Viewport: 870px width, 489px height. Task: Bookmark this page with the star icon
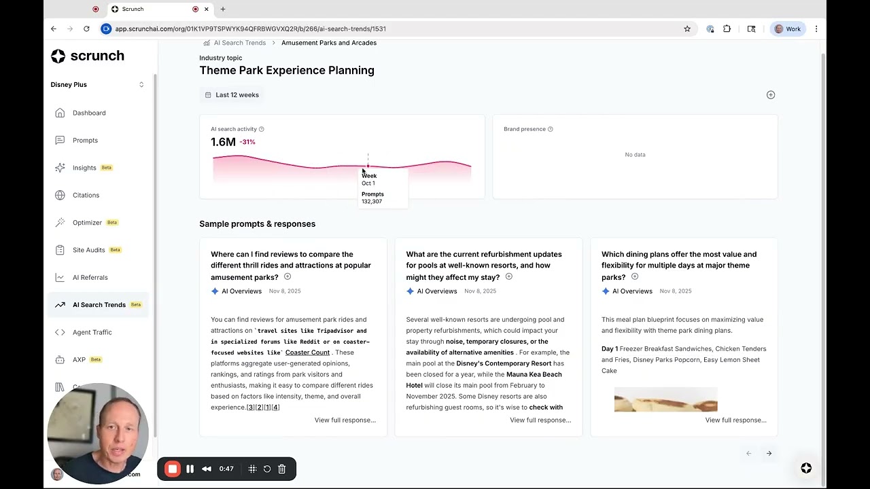pos(687,29)
